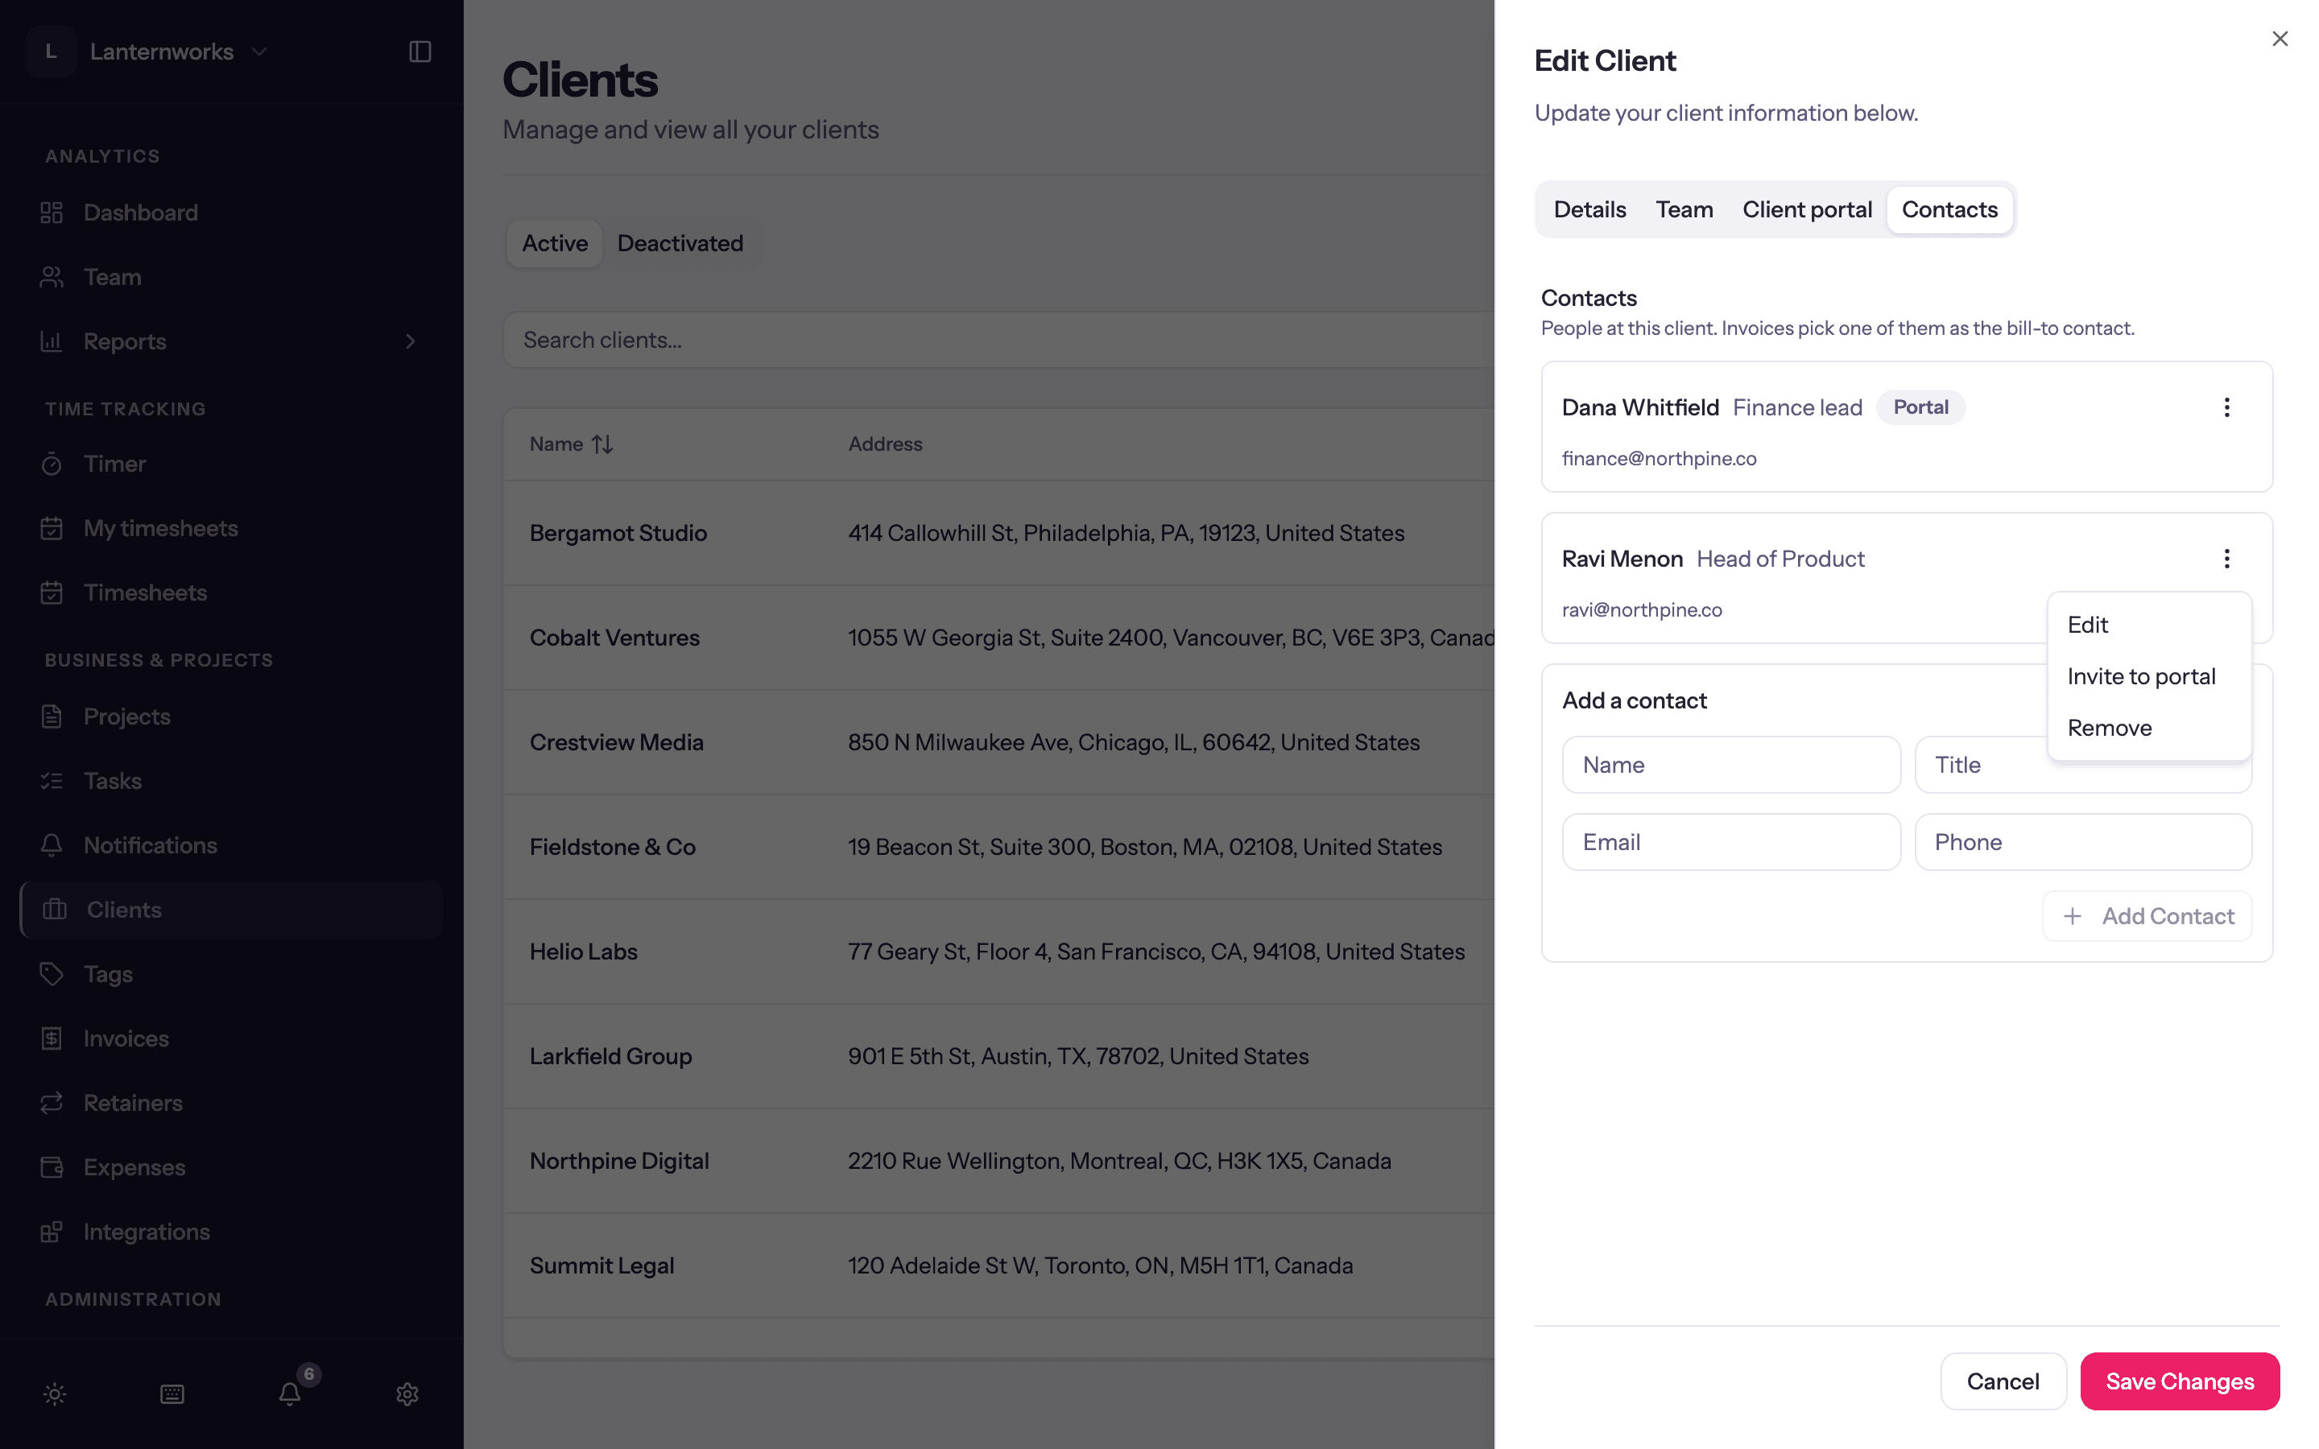
Task: Open the Northpine Digital client row
Action: [998, 1161]
